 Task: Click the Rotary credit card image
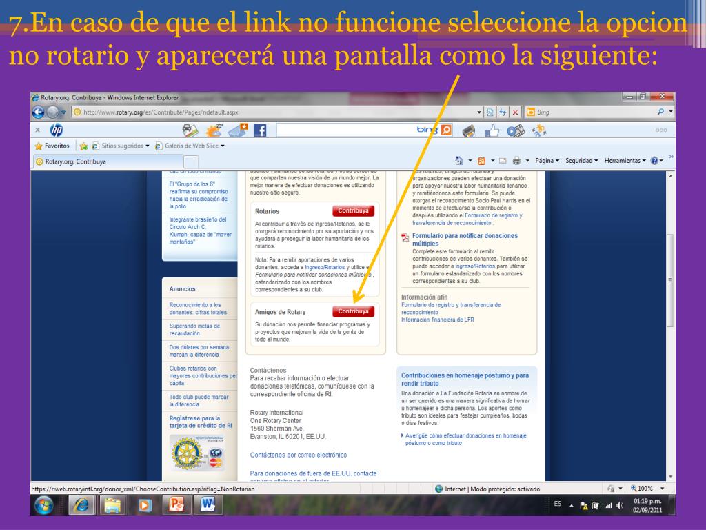(x=197, y=452)
